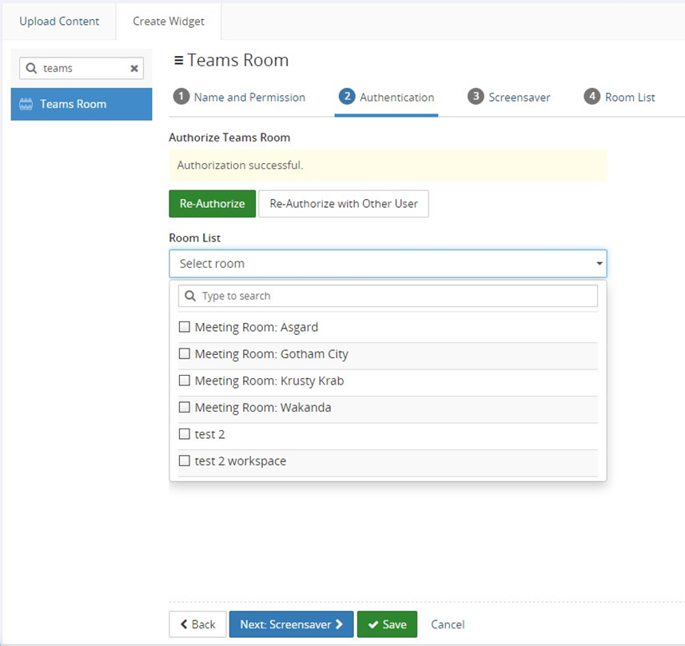This screenshot has height=646, width=685.
Task: Select Teams Room in the widget list
Action: click(82, 104)
